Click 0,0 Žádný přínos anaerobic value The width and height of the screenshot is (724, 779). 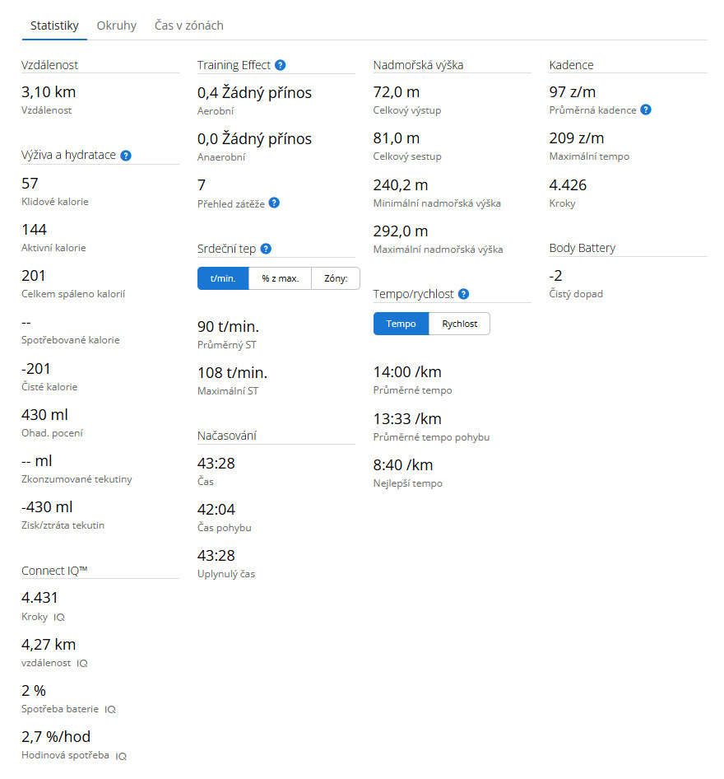tap(254, 139)
